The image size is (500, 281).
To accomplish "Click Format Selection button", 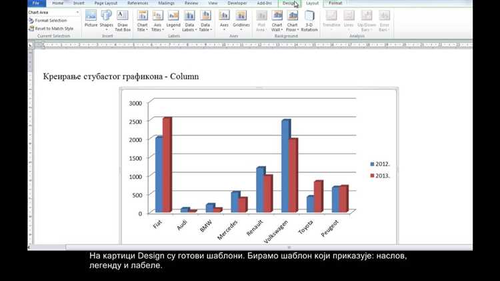I will click(x=48, y=21).
